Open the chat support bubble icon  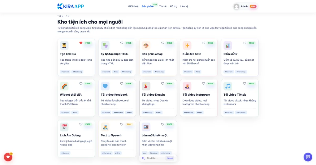tap(308, 157)
